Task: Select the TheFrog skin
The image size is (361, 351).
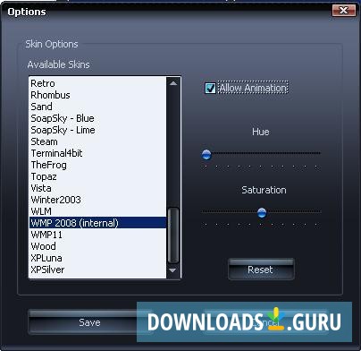Action: point(97,165)
